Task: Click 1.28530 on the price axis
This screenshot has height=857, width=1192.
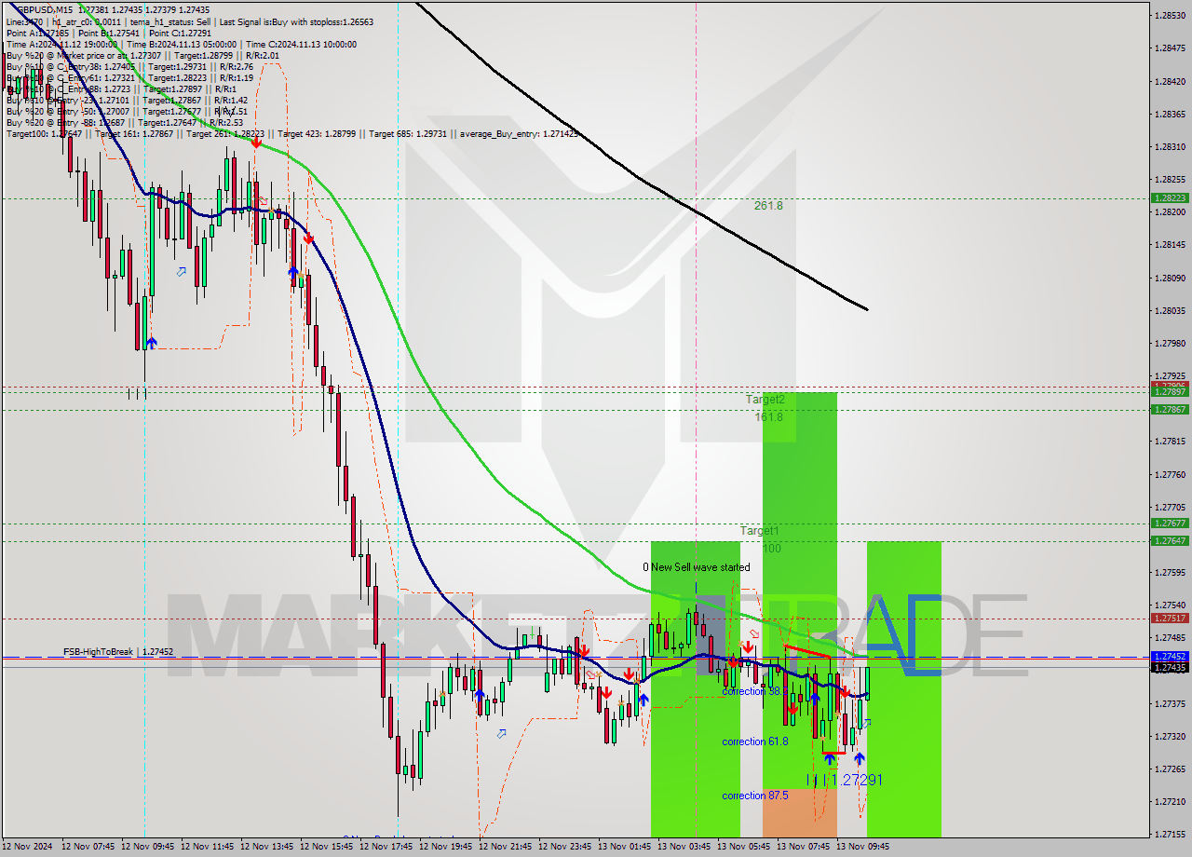Action: tap(1170, 16)
